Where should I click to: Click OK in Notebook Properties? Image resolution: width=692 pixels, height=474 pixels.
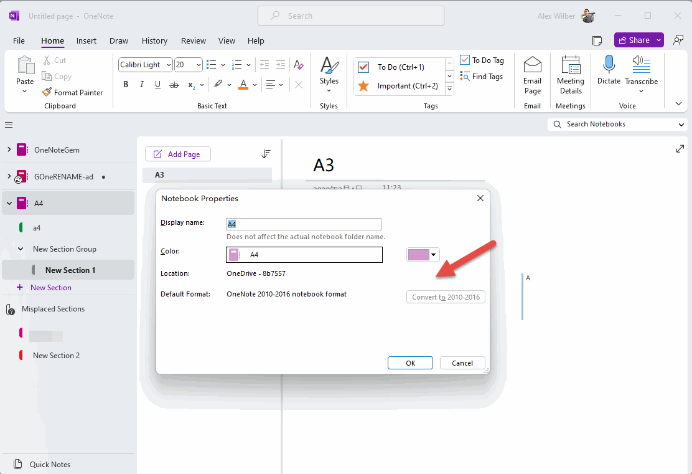click(410, 363)
